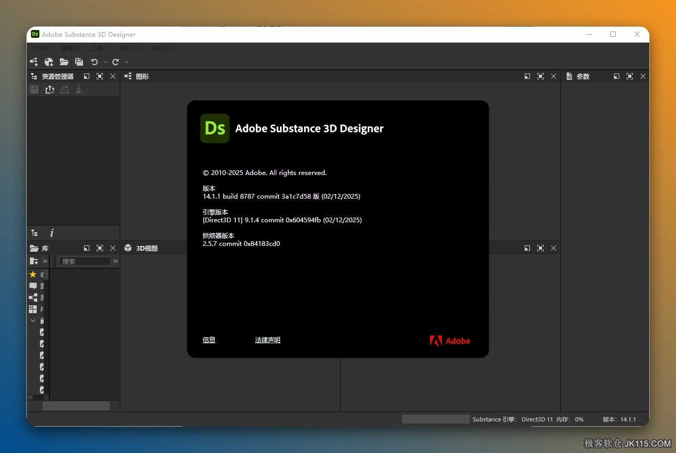This screenshot has width=676, height=453.
Task: Open the 工具(T) menu
Action: 100,48
